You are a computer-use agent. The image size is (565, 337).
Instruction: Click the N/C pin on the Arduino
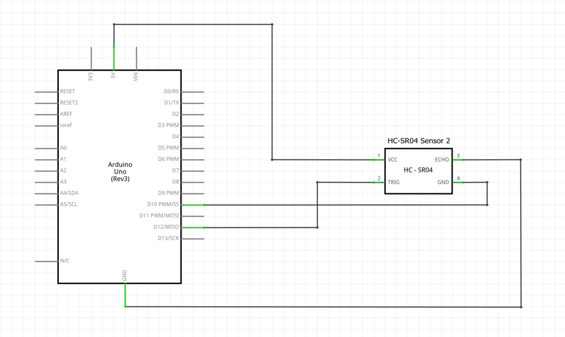[x=46, y=261]
